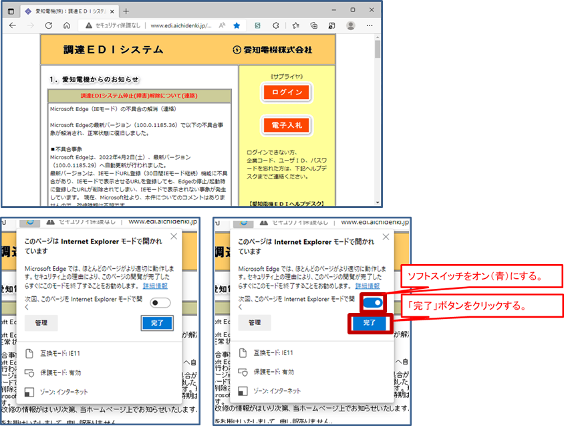Open the Edge settings and more menu
This screenshot has width=564, height=426.
coord(370,25)
